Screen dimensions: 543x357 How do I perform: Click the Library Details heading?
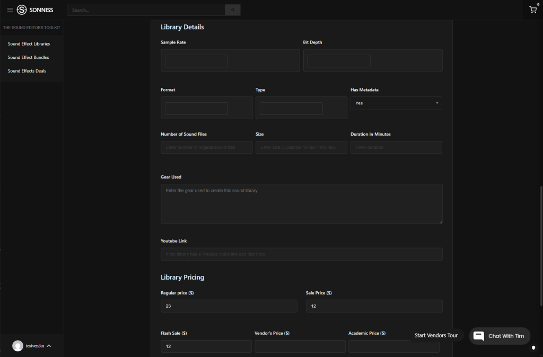pos(182,27)
